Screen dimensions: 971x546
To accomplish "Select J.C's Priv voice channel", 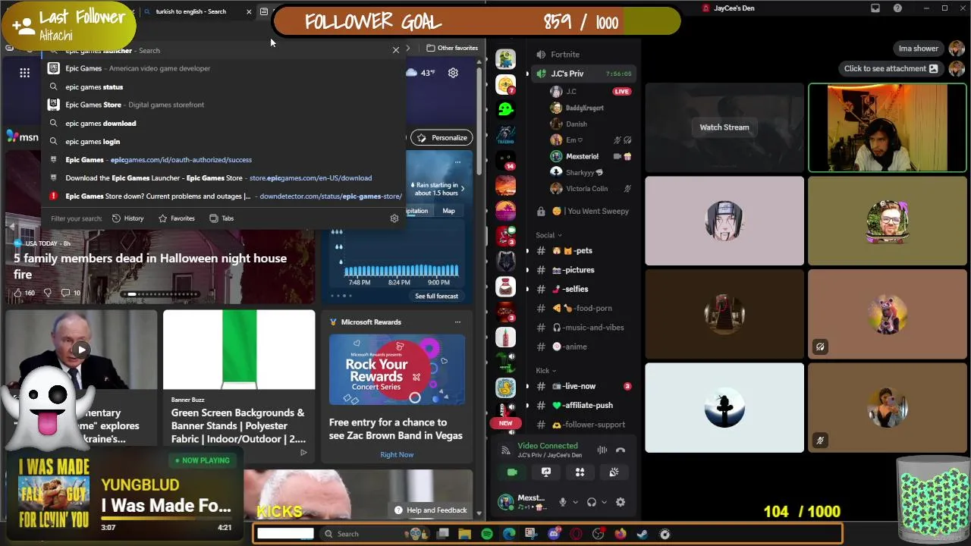I will point(584,74).
